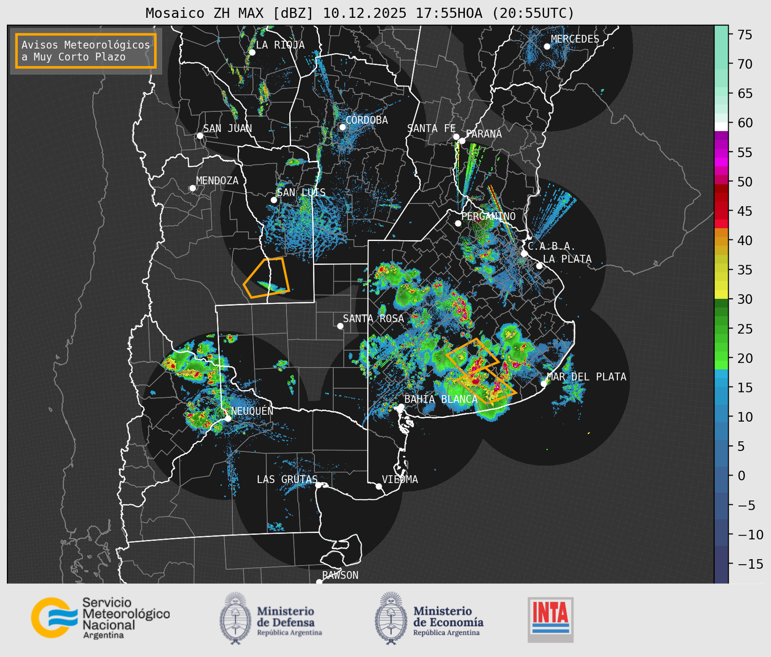Screen dimensions: 771x657
Task: Click the upper orange warning polygon near Mar del Plata
Action: (472, 357)
